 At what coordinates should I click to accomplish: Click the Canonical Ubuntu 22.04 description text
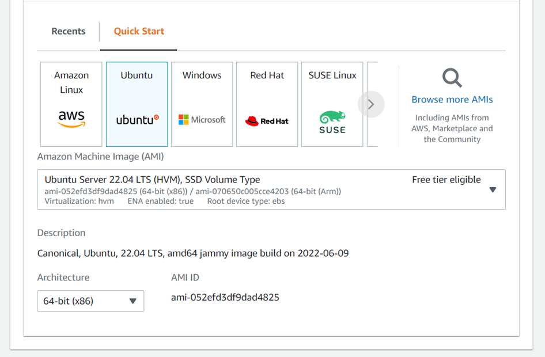193,253
